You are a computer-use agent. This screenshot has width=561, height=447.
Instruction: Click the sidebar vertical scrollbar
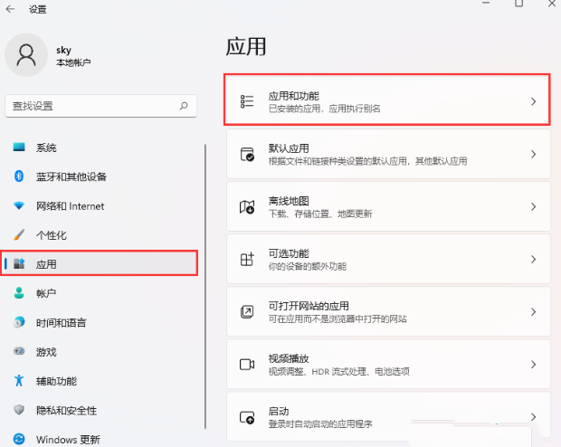pos(205,286)
